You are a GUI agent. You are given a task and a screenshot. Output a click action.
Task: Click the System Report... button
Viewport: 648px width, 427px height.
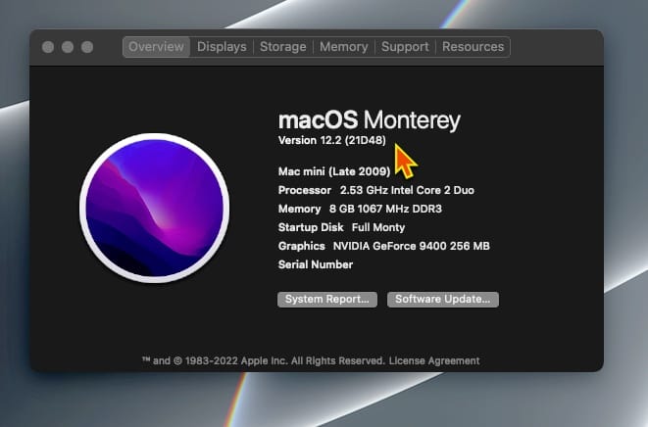coord(327,300)
